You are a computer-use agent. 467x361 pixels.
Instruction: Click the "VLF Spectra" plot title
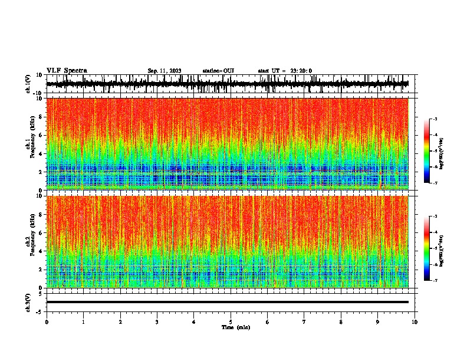[67, 71]
